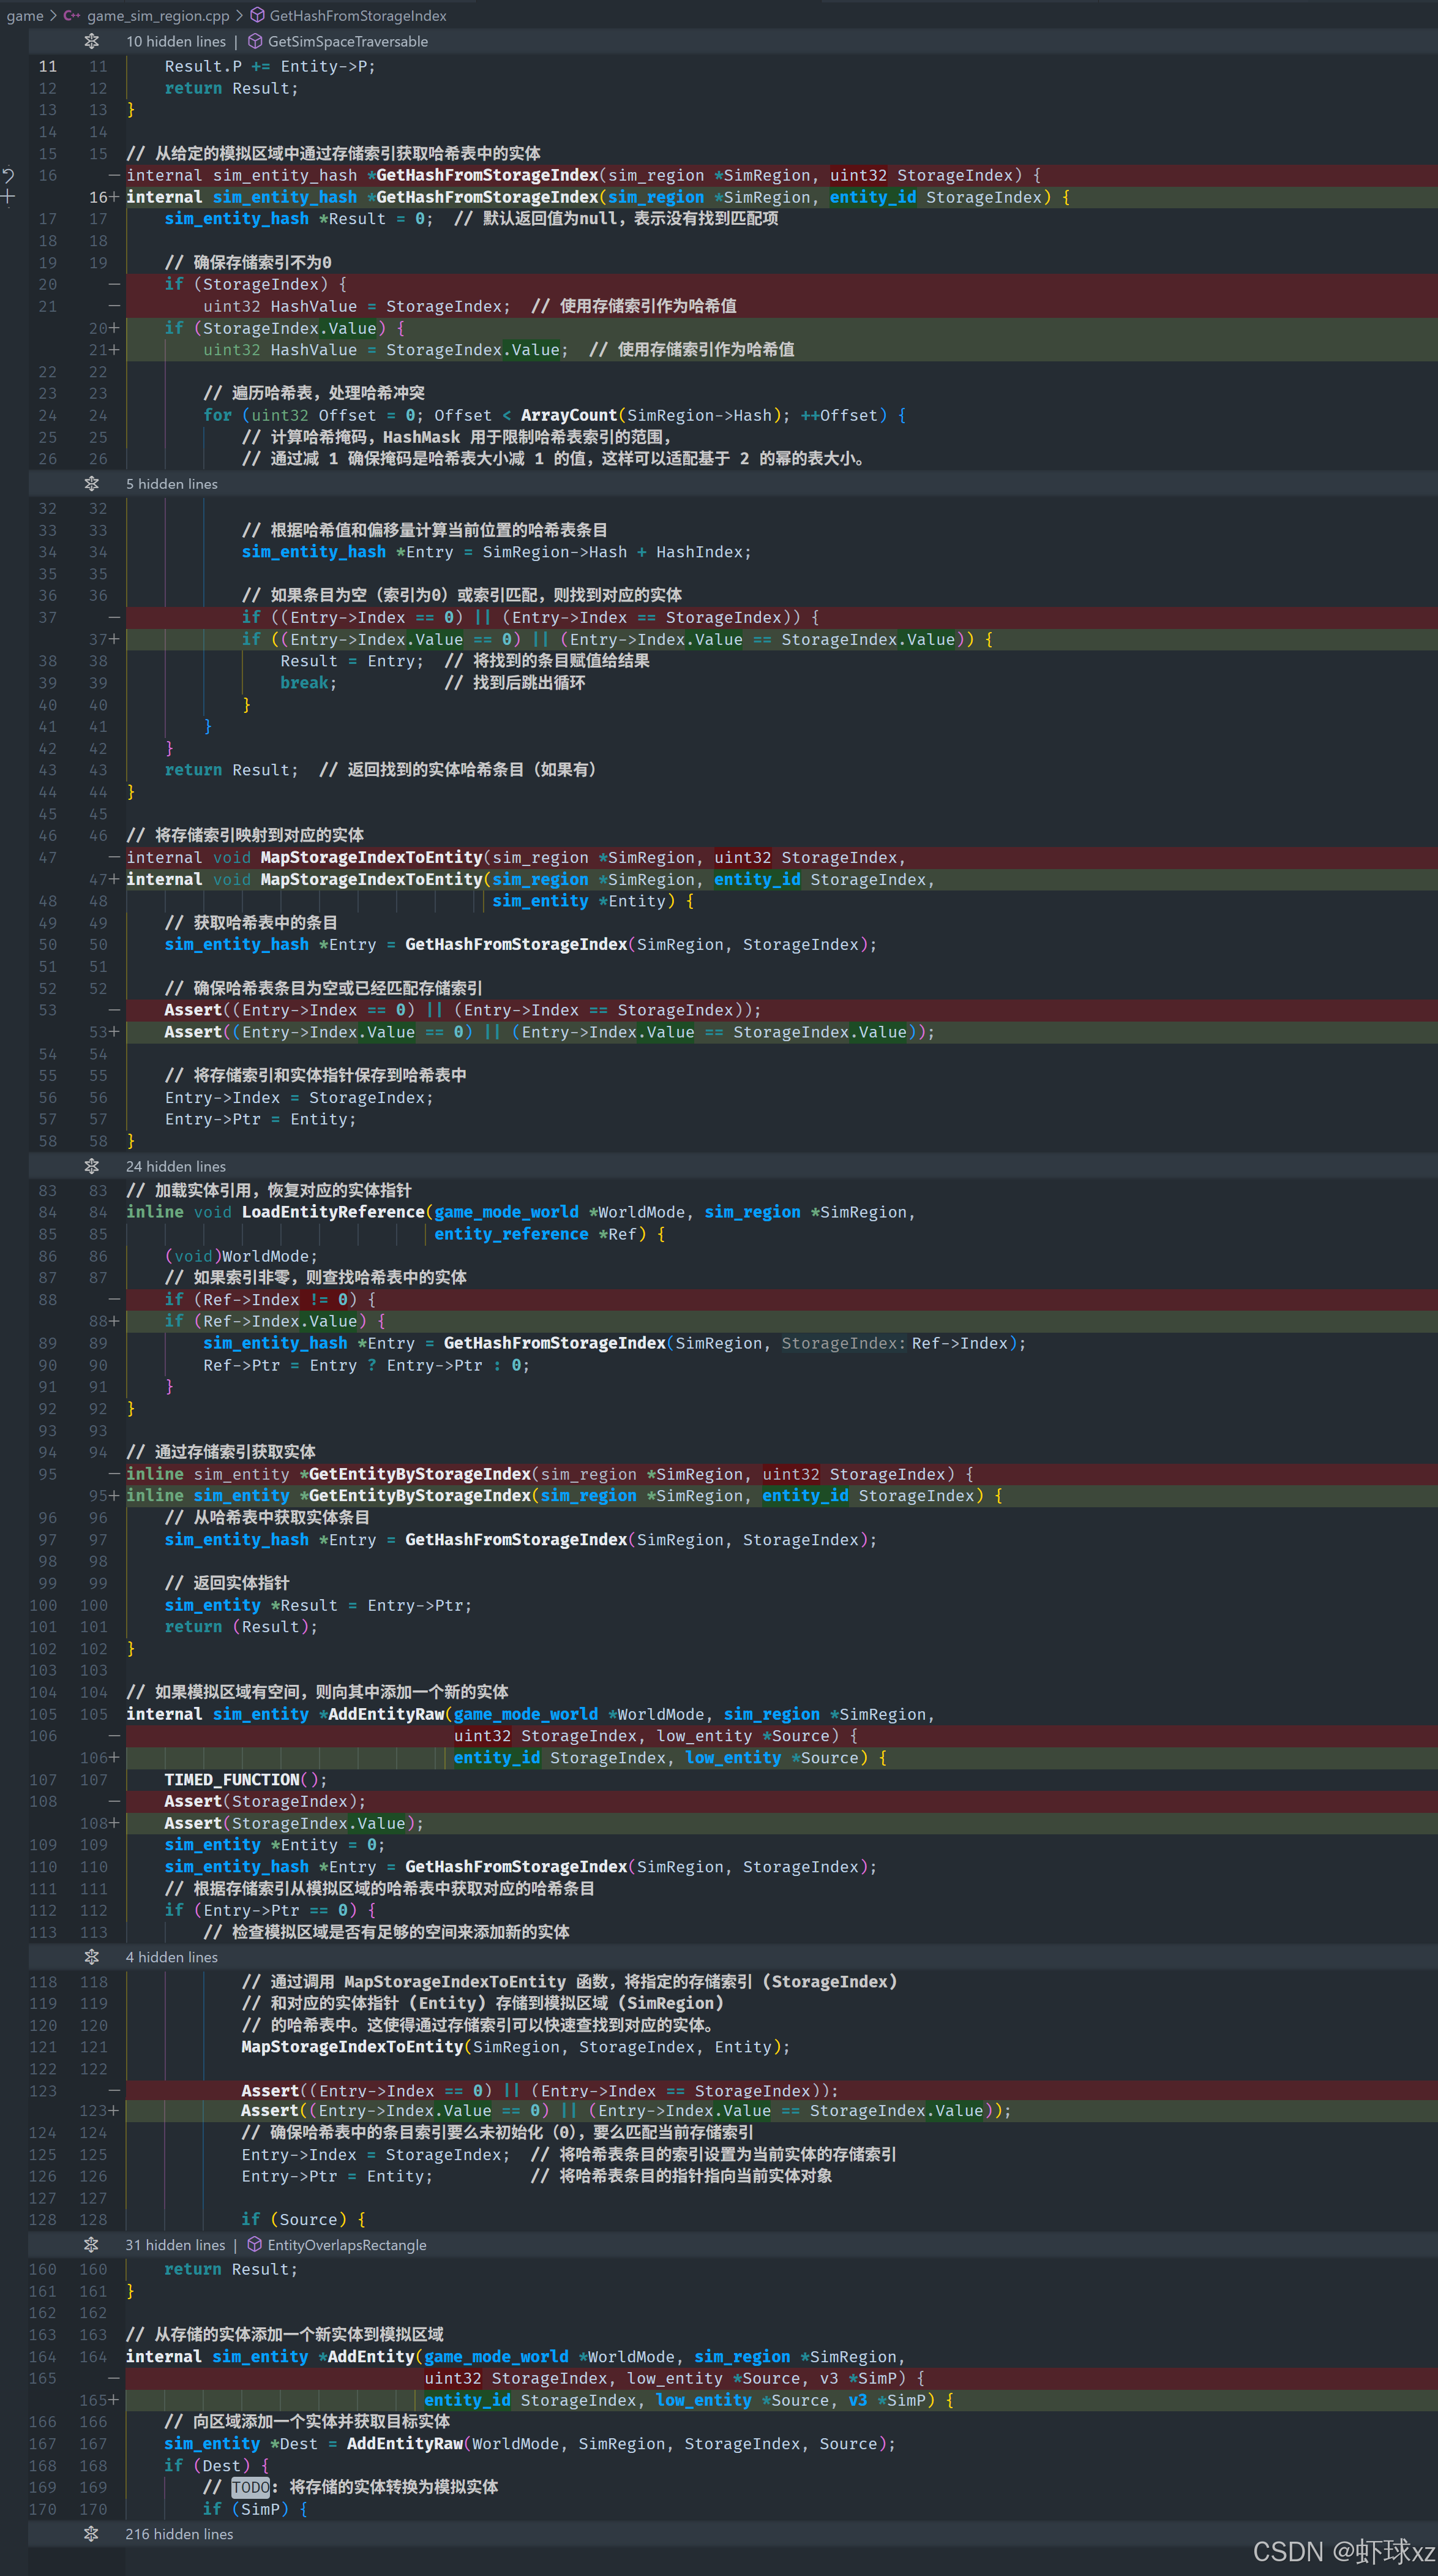Click unfold icon for 216 hidden lines

(x=91, y=2533)
